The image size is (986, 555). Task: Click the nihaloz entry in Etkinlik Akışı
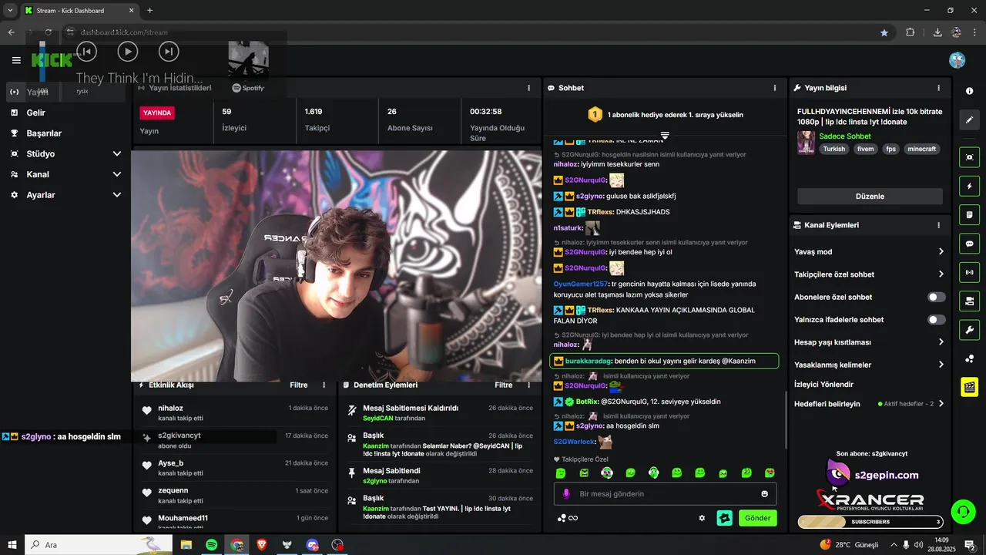(235, 412)
